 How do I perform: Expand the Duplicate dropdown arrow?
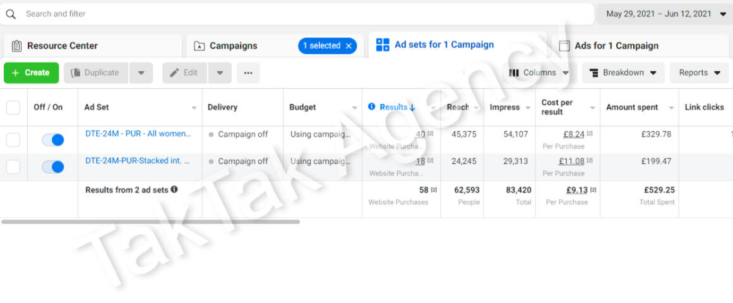click(141, 73)
